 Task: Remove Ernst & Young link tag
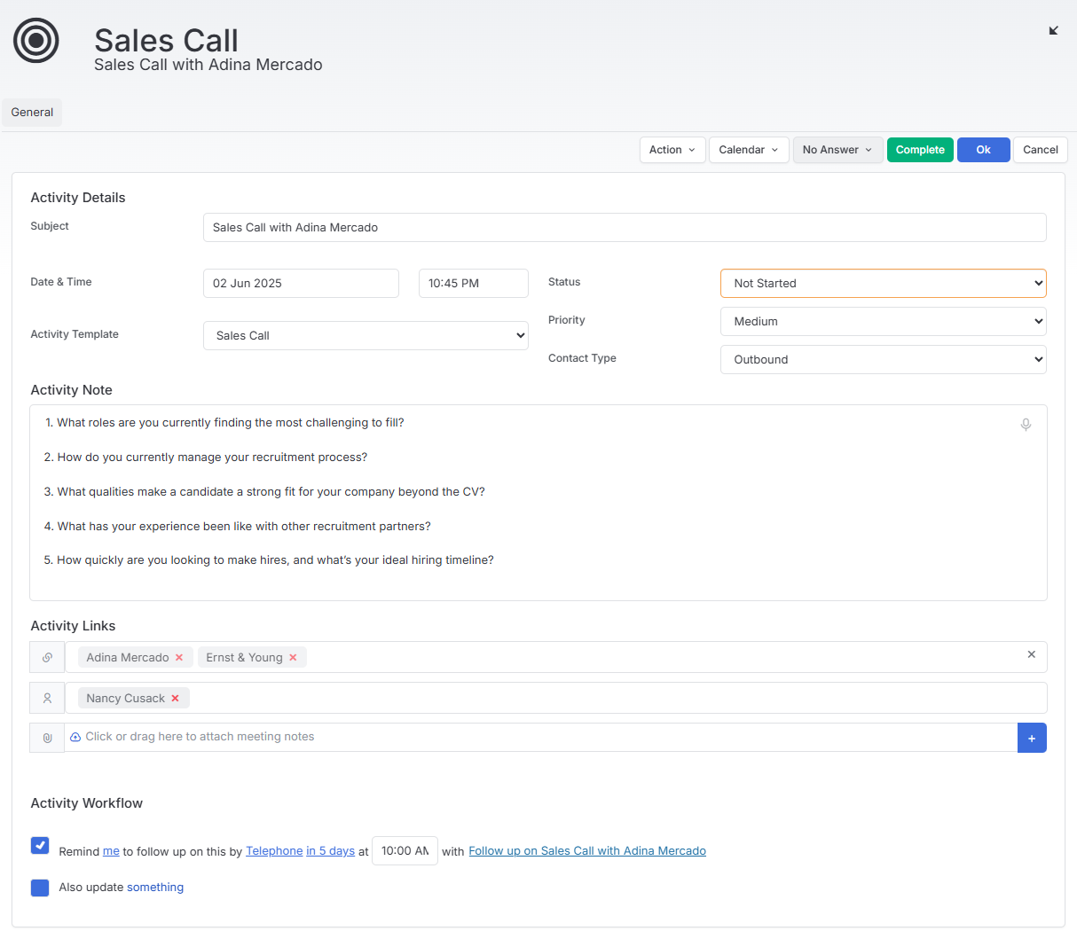[293, 657]
